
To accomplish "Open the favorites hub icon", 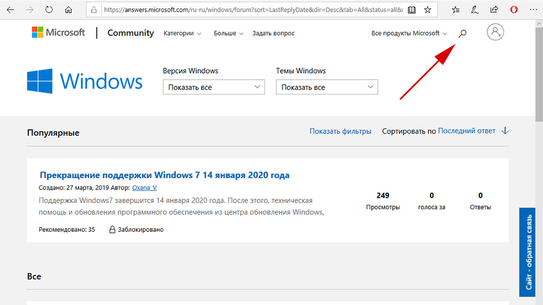I will 456,10.
